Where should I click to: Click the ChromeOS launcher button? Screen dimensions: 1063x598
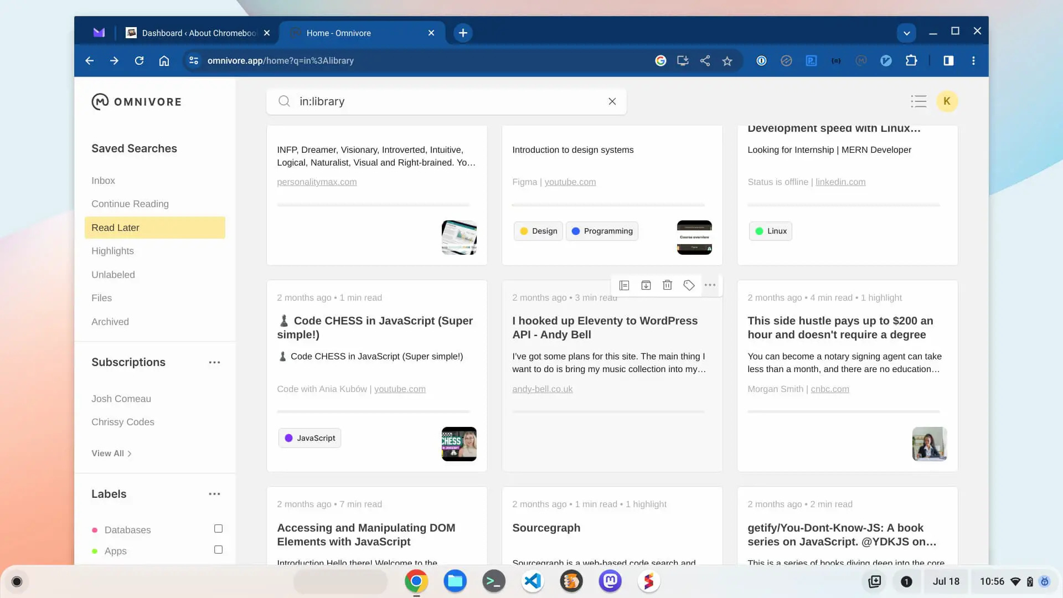(17, 581)
